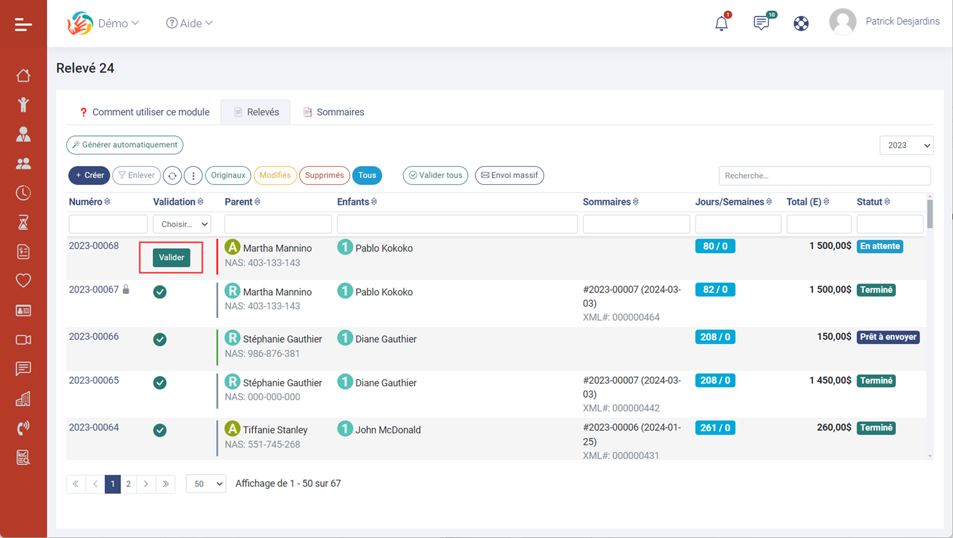
Task: Open the hamburger menu in sidebar
Action: (23, 24)
